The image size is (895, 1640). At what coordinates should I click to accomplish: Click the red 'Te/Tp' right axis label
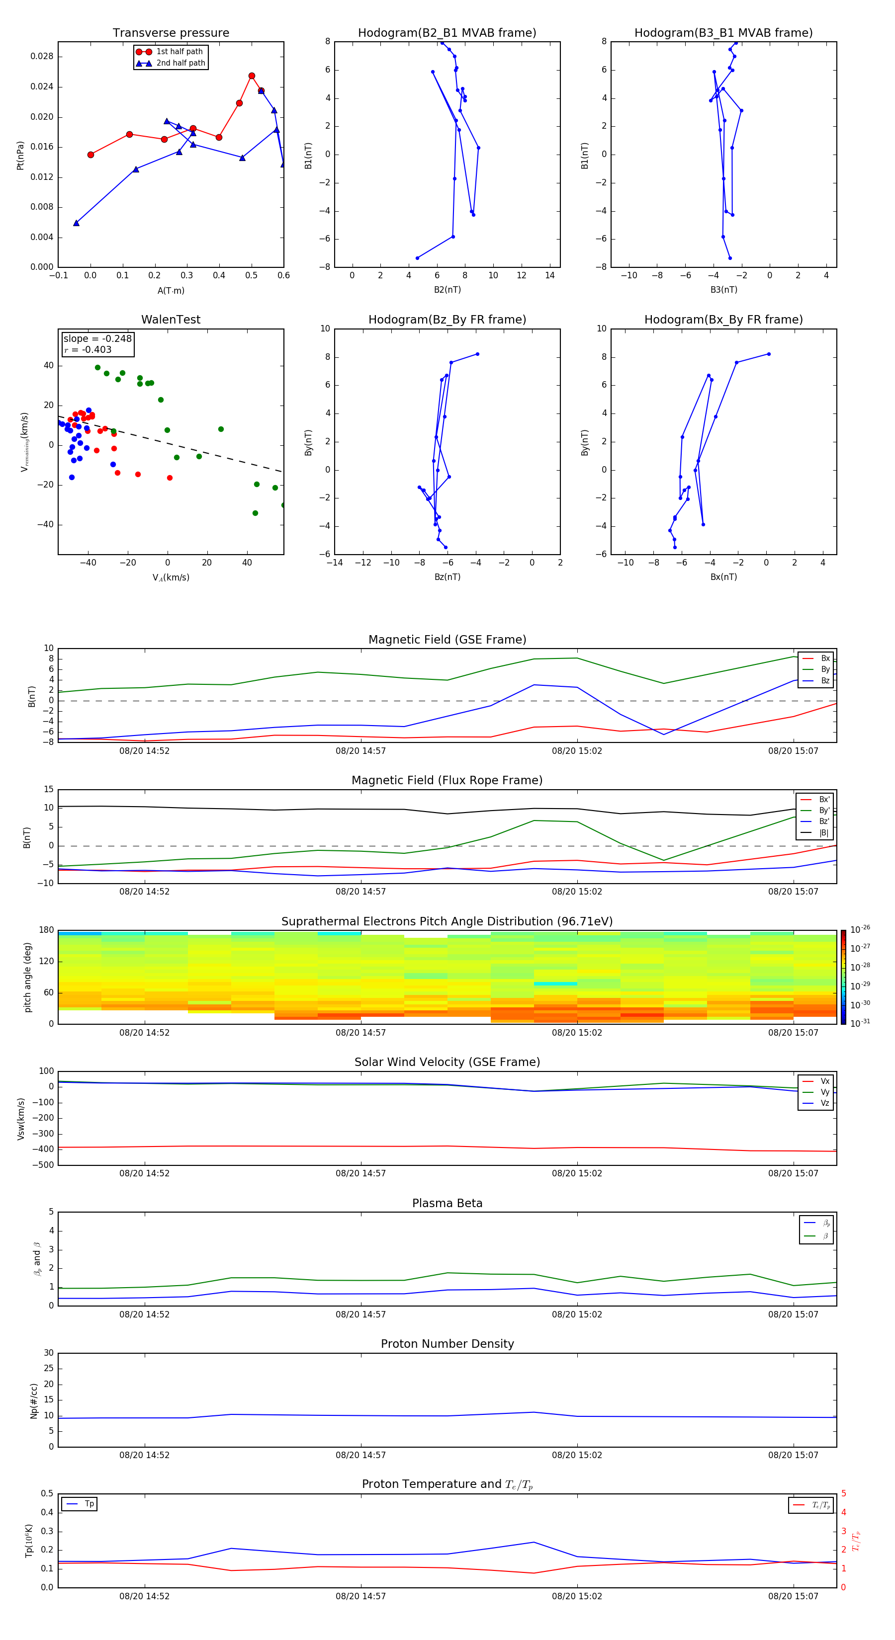[x=857, y=1541]
